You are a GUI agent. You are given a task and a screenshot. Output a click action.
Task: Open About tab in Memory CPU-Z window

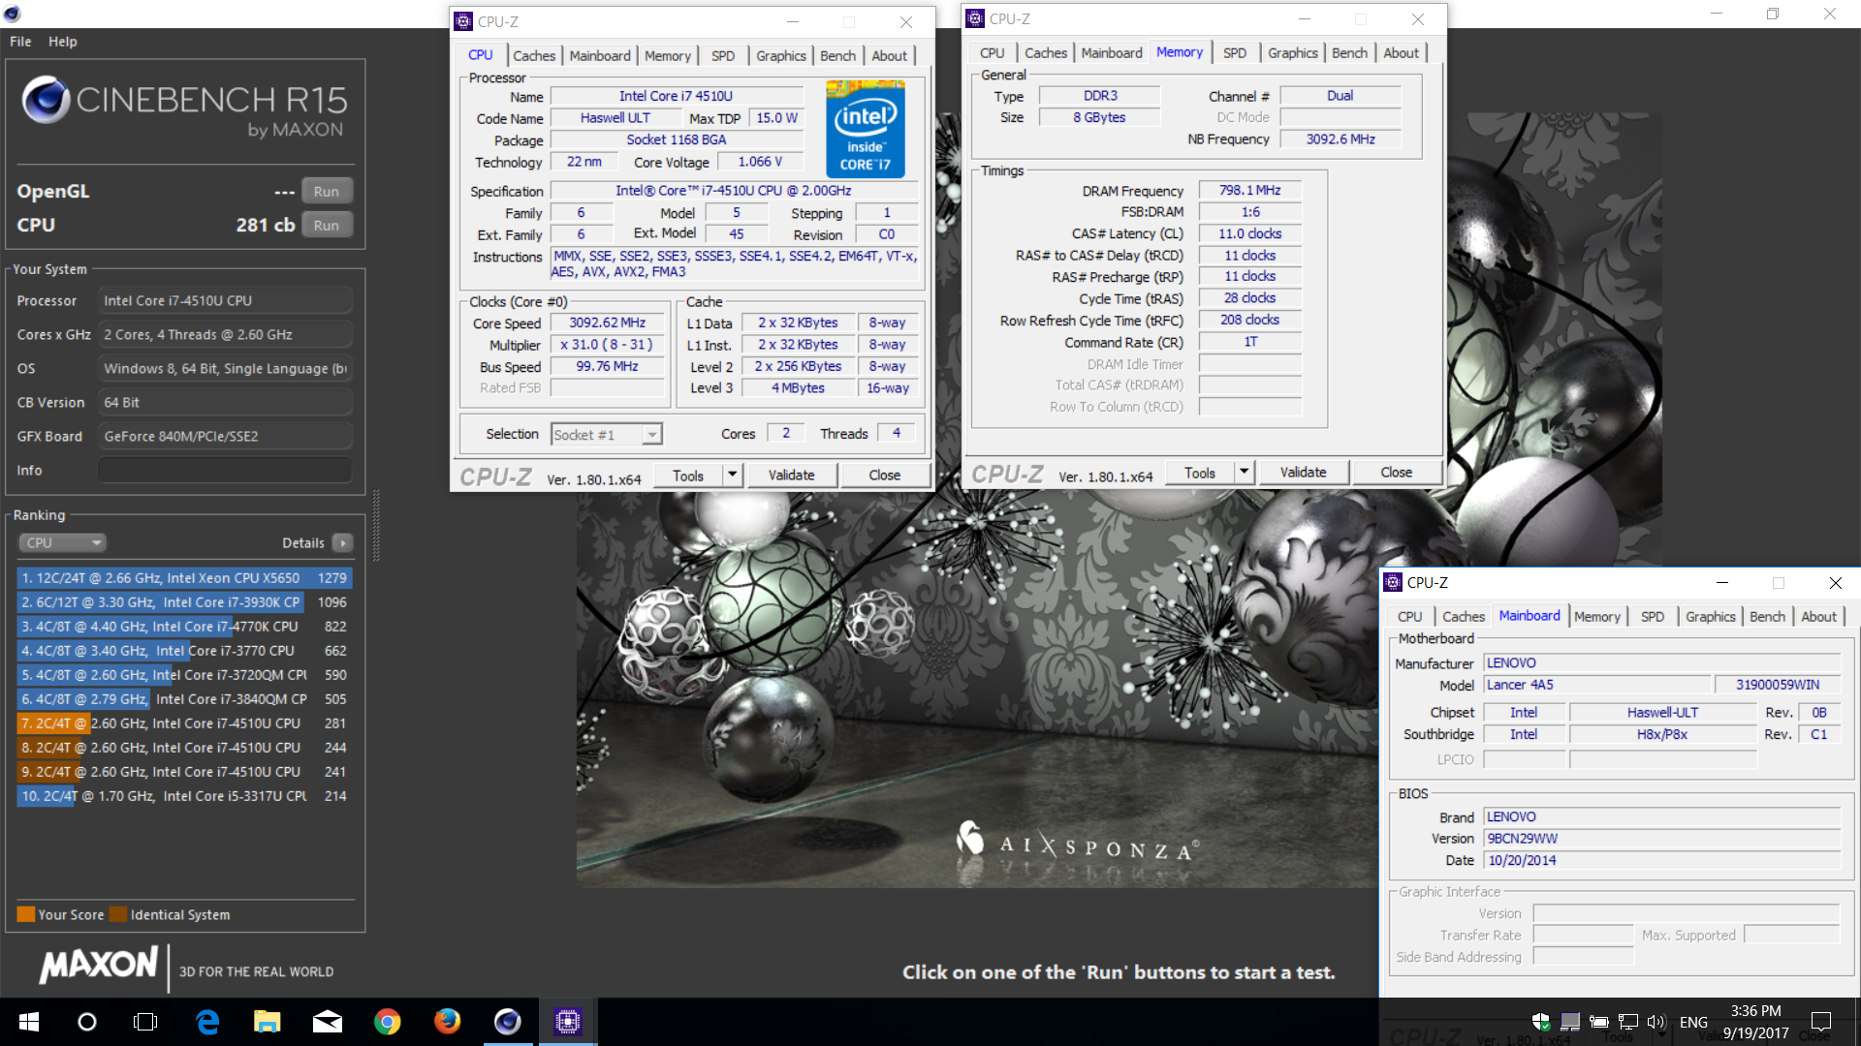click(1402, 52)
